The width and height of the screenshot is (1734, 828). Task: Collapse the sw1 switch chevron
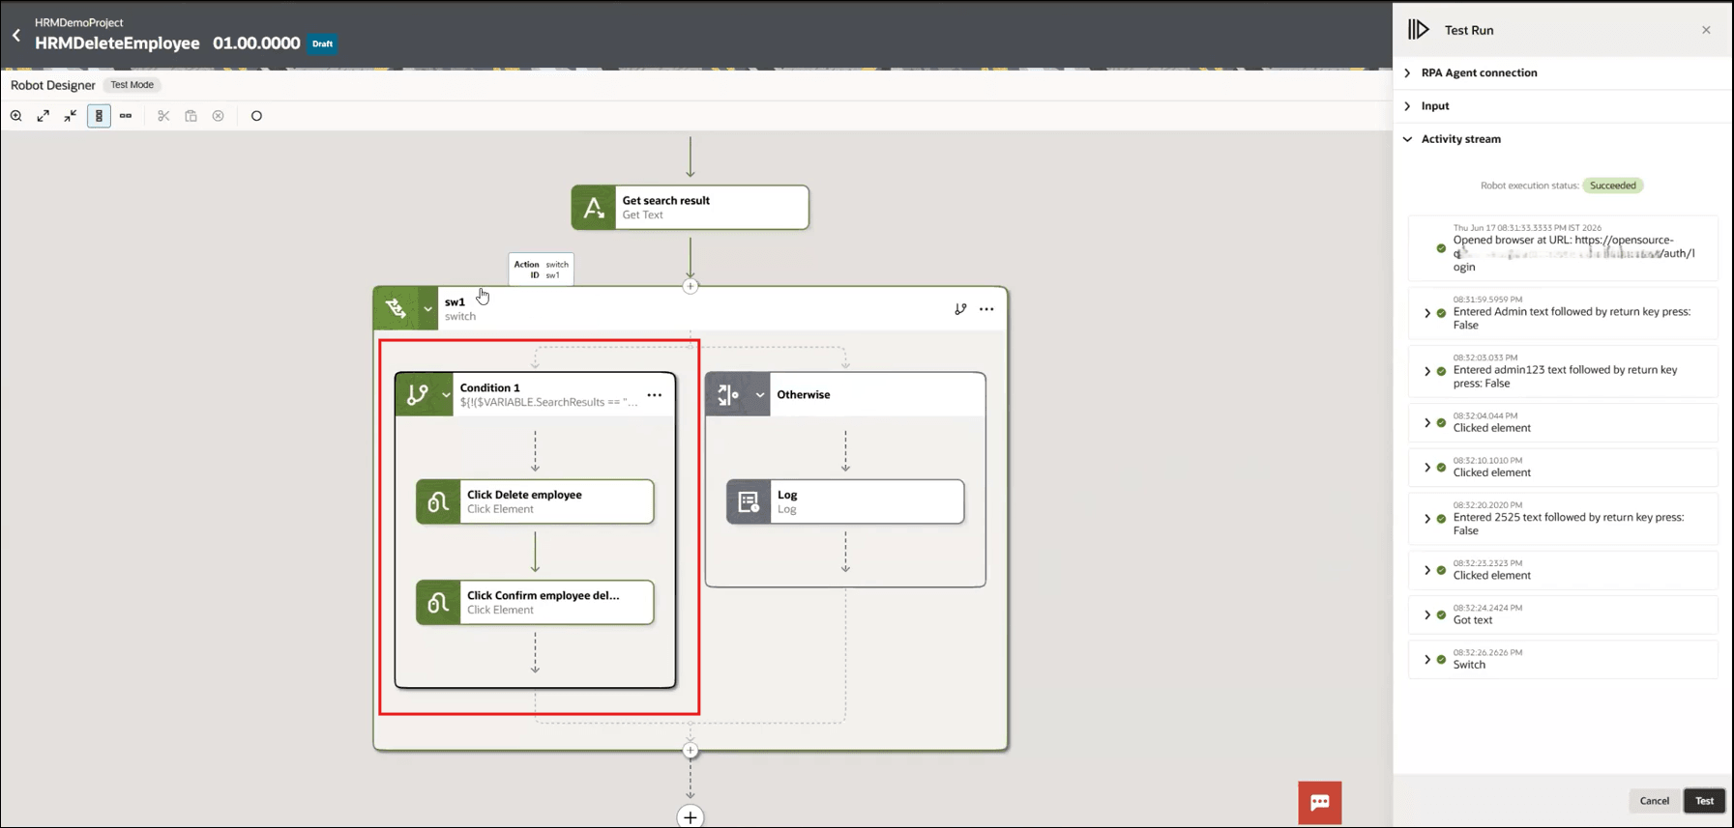click(x=427, y=309)
